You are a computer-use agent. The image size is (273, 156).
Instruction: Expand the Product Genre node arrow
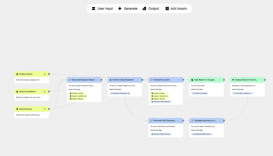[45, 74]
